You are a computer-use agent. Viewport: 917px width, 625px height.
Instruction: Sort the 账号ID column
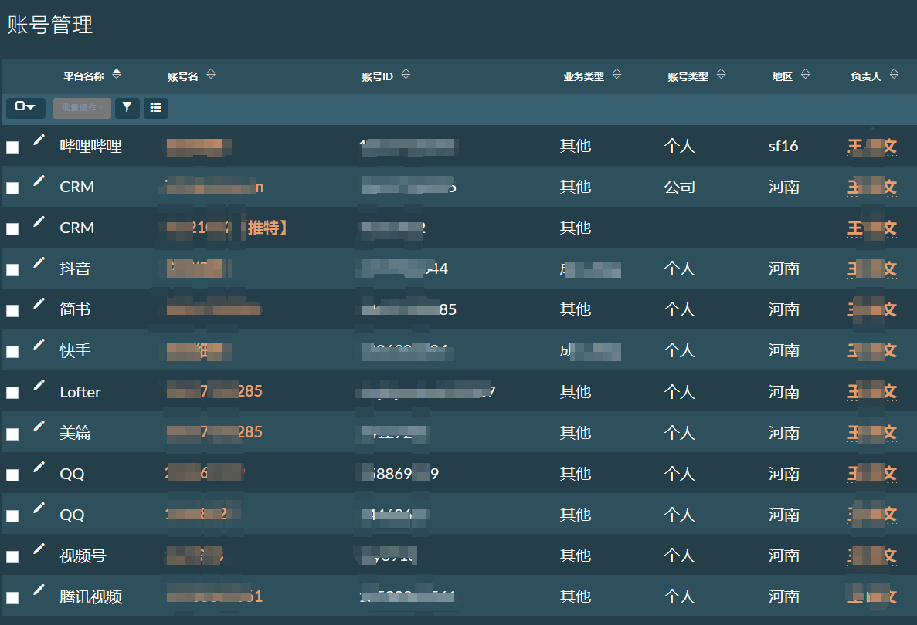tap(406, 75)
